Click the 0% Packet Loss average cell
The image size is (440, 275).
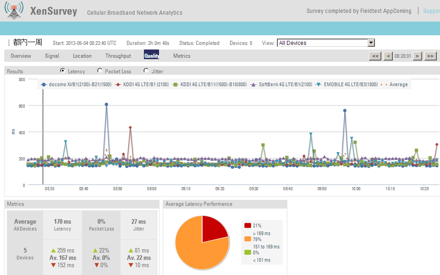click(101, 225)
